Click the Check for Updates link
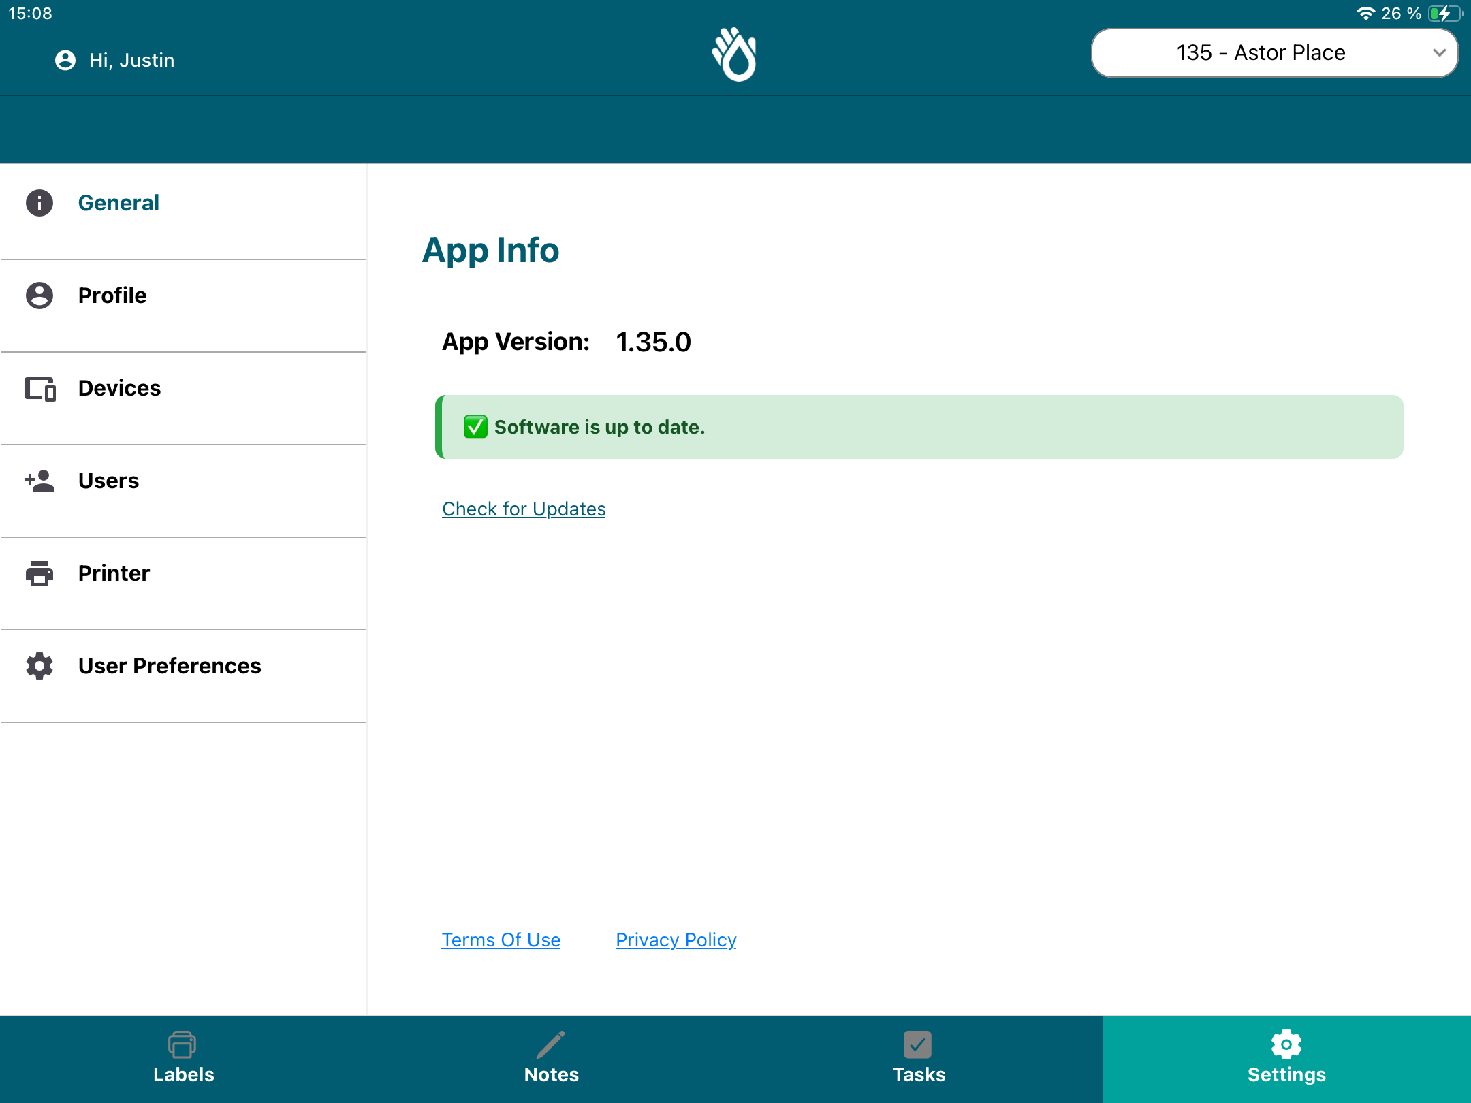1471x1103 pixels. pos(523,509)
